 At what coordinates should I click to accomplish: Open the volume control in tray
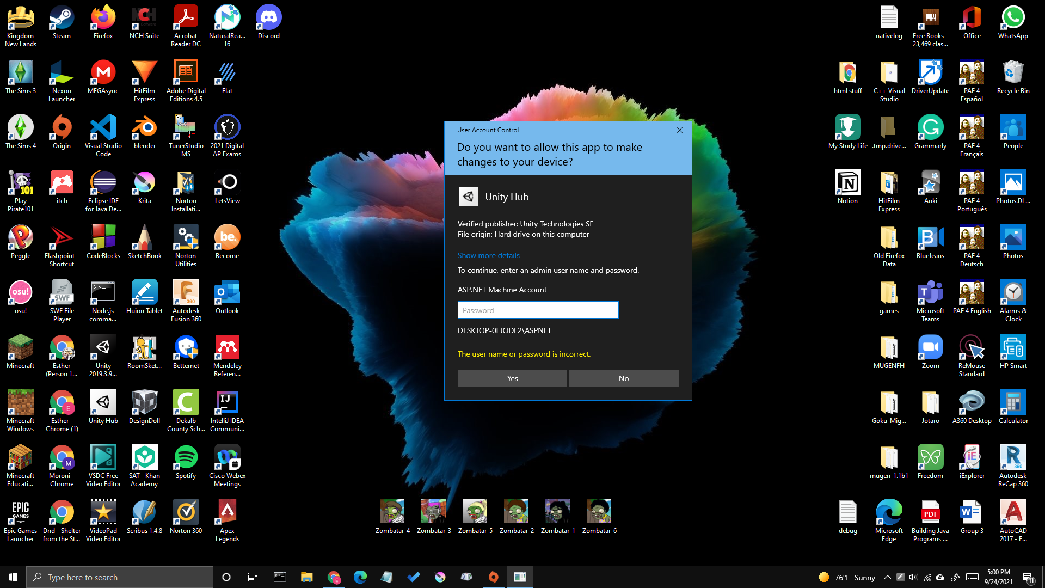pyautogui.click(x=913, y=577)
